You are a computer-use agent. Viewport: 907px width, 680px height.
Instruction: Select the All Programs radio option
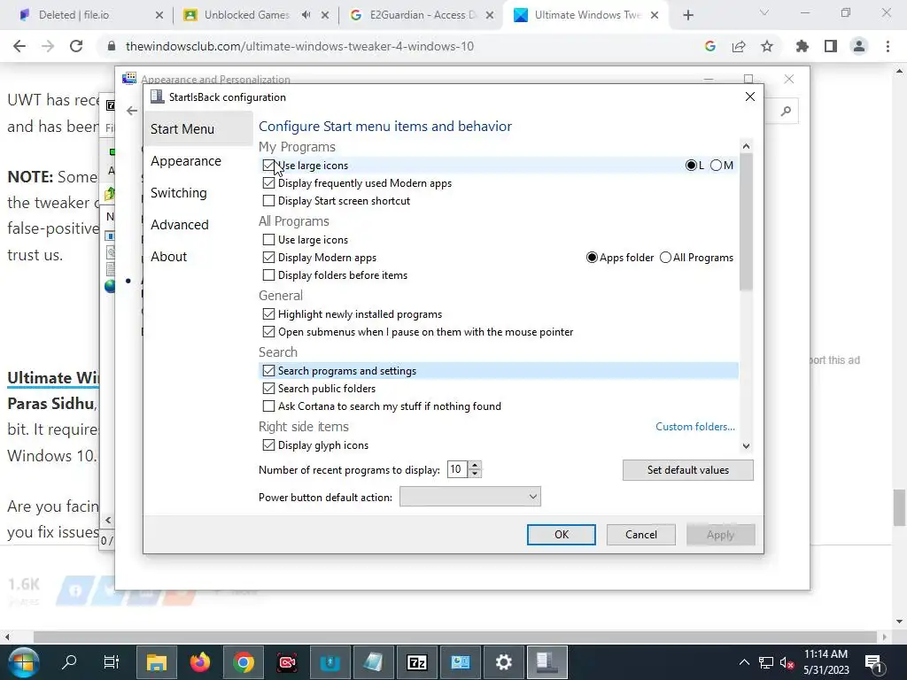pos(666,258)
